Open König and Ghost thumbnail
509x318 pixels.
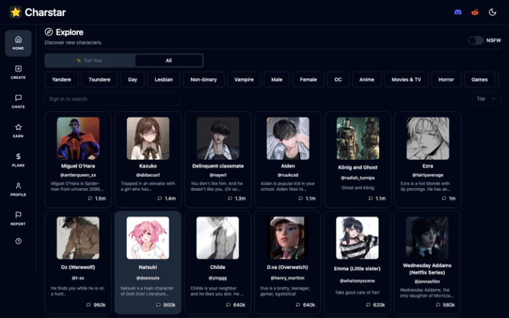pos(358,138)
